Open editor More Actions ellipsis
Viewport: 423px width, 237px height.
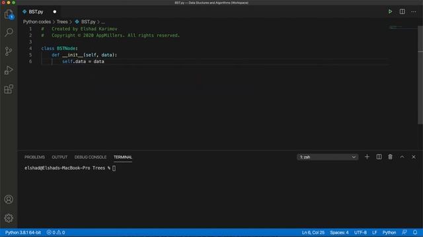pyautogui.click(x=414, y=12)
